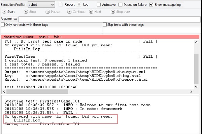
Task: Click '1 test total, 0 passed' line
Action: pyautogui.click(x=42, y=64)
